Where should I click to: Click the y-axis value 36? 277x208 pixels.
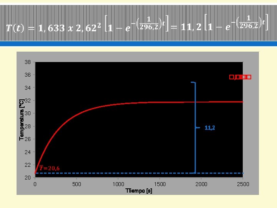28,75
